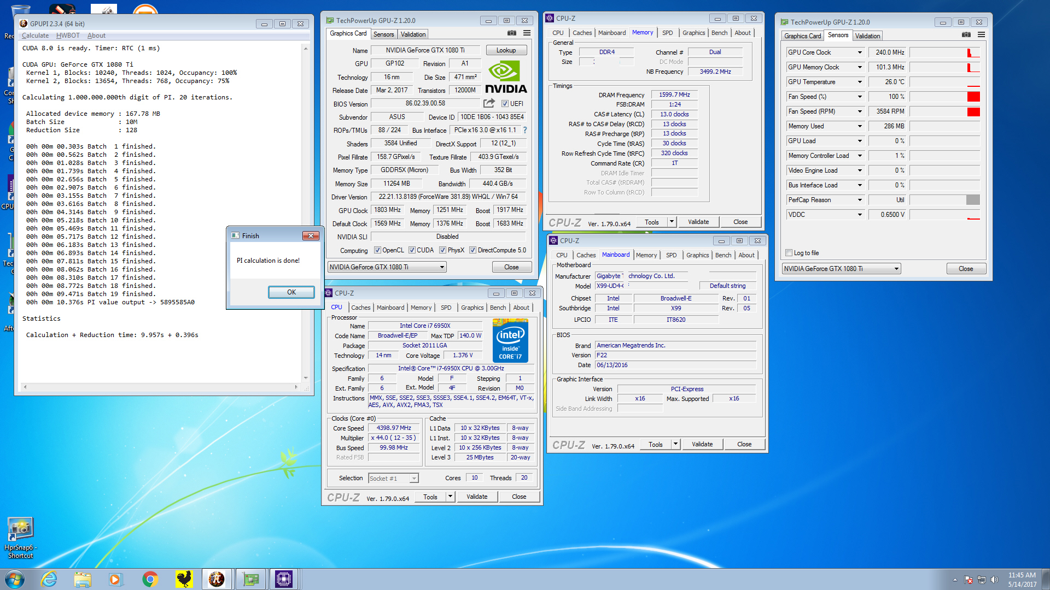The image size is (1050, 590).
Task: Click the camera icon in GPU-Z Sensors window
Action: point(966,35)
